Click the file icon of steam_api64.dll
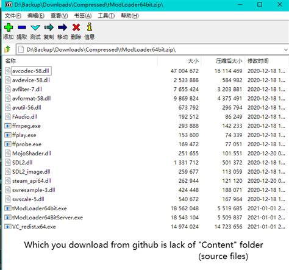 coord(8,181)
